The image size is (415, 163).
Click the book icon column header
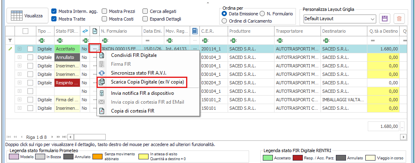click(195, 31)
